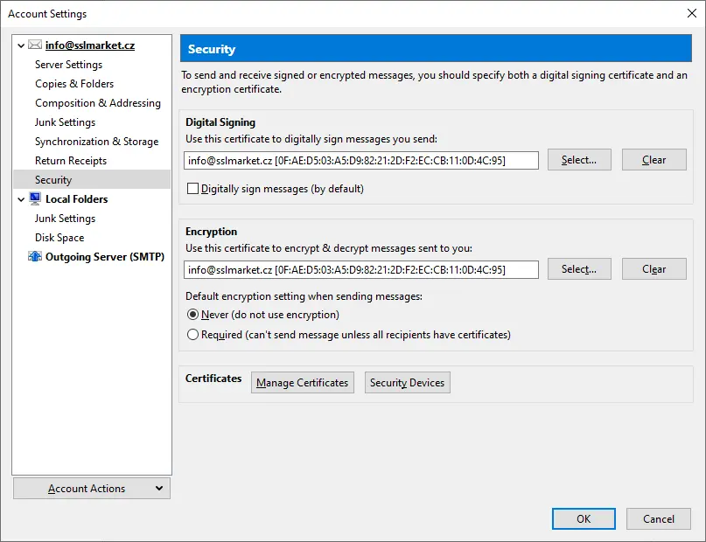
Task: Open the Account Actions dropdown
Action: click(x=92, y=489)
